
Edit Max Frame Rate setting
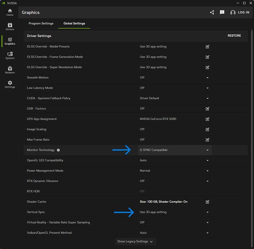207,140
